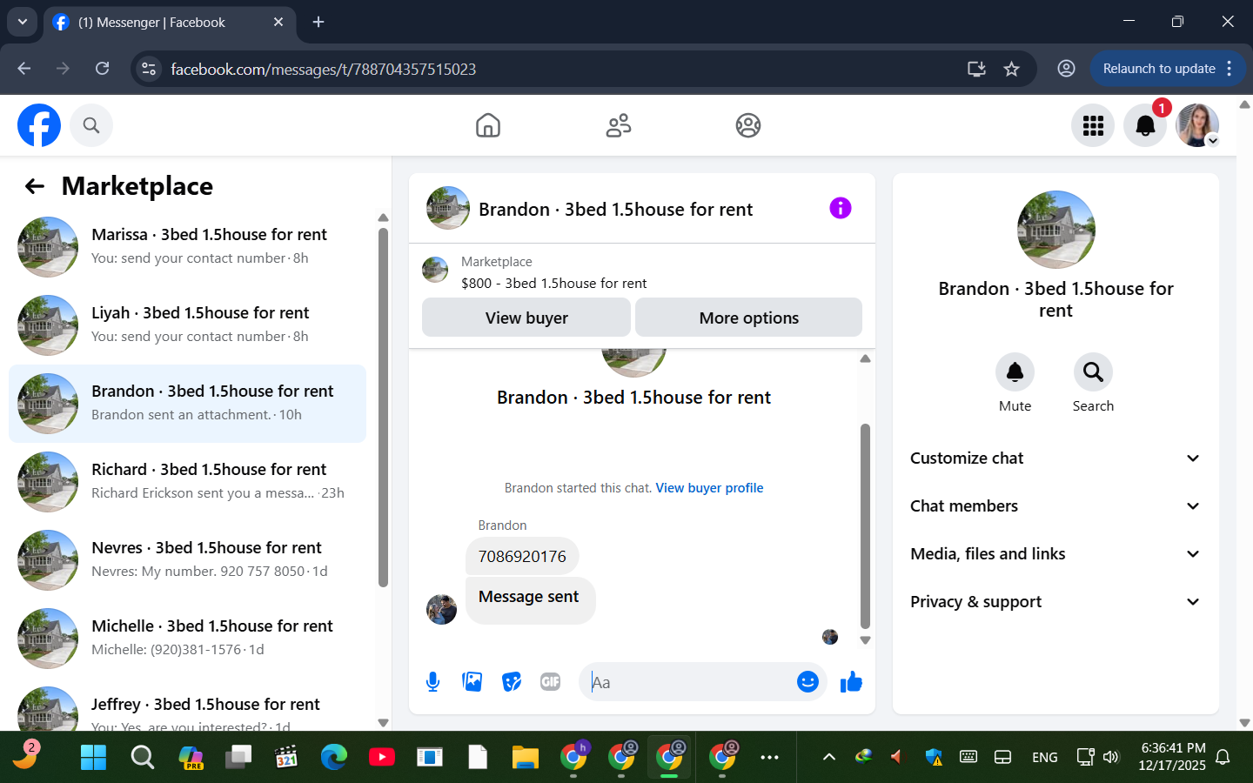The image size is (1253, 783).
Task: Open Chrome three-dot menu
Action: point(1230,69)
